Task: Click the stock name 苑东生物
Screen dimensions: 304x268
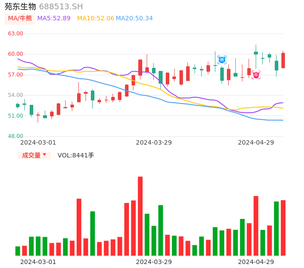Action: (20, 7)
